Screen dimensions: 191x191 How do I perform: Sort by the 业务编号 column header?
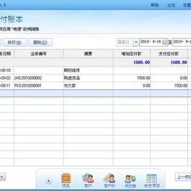point(39,54)
